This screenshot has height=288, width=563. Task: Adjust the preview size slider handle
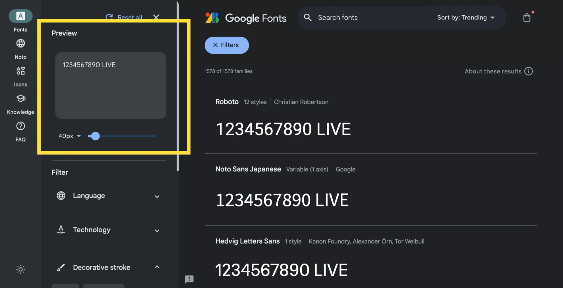coord(95,136)
